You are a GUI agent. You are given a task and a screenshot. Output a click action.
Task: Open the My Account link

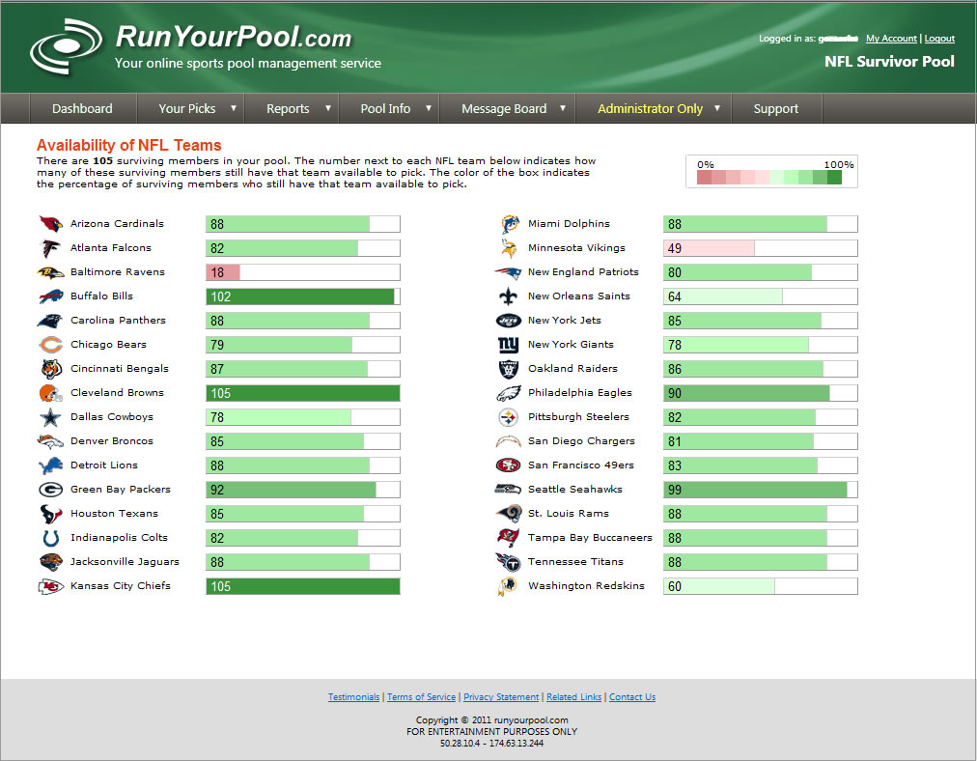click(x=891, y=39)
